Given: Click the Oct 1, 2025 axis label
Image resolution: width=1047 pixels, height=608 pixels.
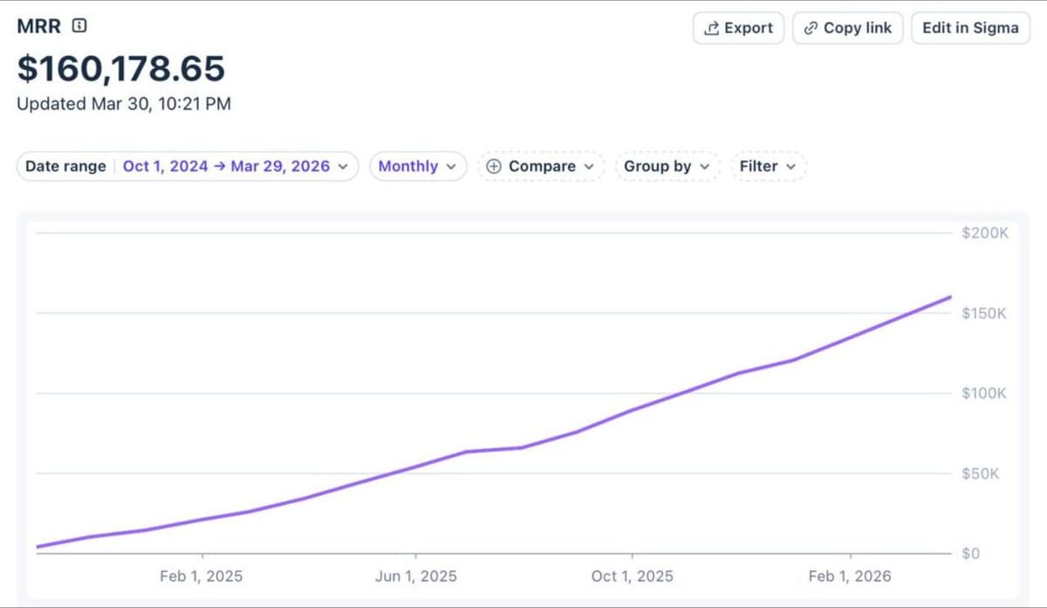Looking at the screenshot, I should pyautogui.click(x=632, y=576).
